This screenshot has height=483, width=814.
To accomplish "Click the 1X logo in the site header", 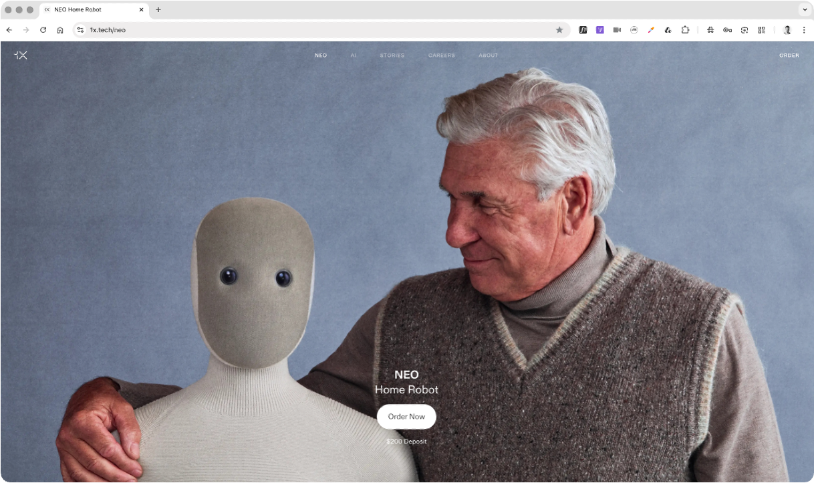I will click(21, 55).
